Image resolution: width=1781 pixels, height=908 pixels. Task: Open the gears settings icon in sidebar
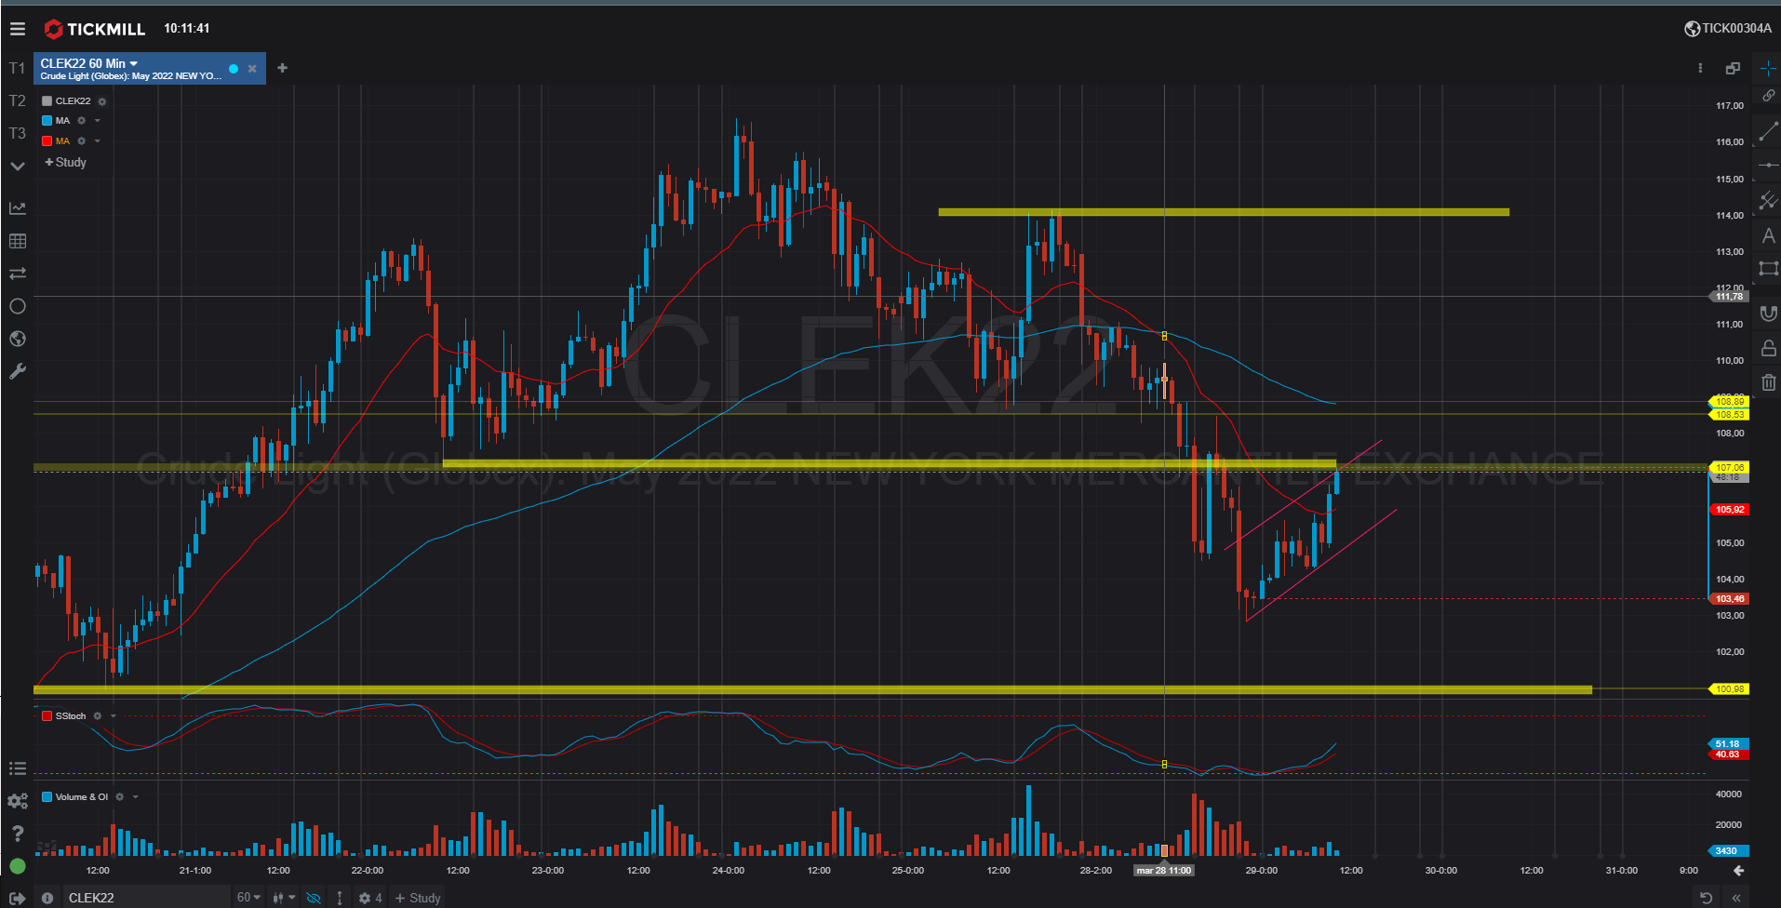pos(17,801)
